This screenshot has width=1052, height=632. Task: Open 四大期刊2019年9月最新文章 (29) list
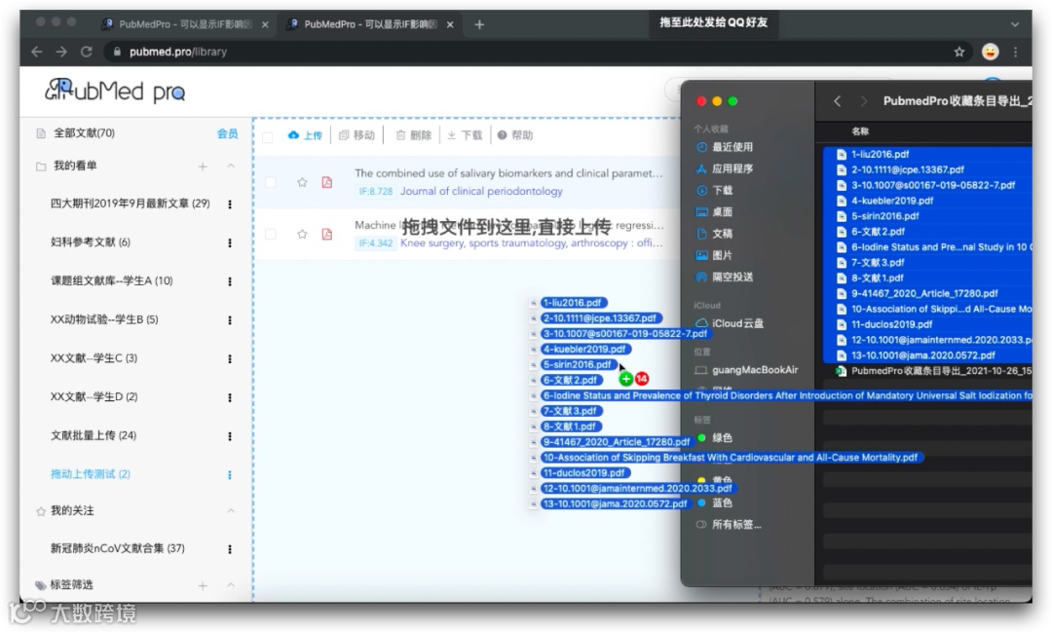coord(131,204)
